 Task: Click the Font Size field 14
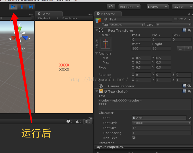click(162, 128)
